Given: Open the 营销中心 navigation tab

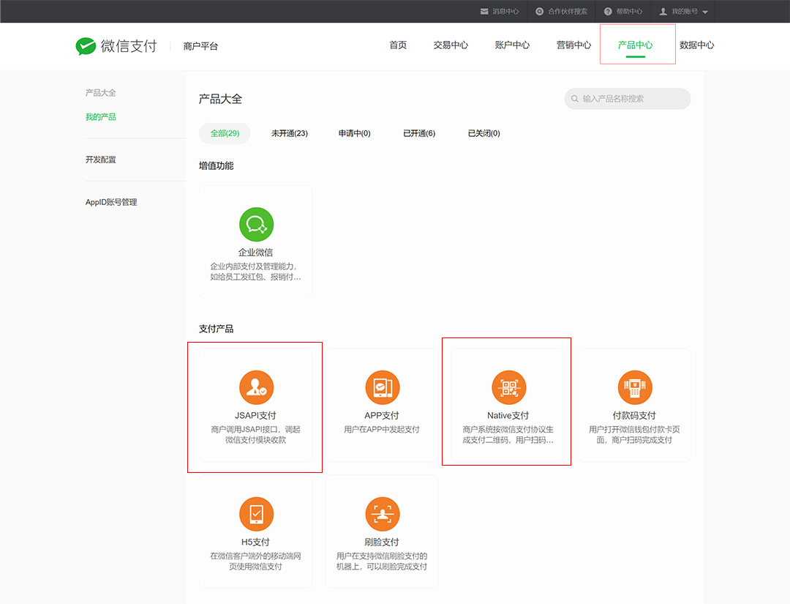Looking at the screenshot, I should pyautogui.click(x=574, y=45).
